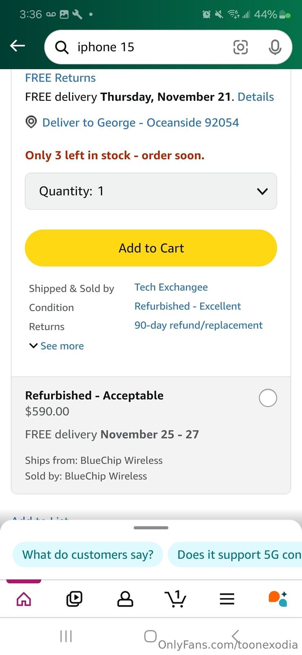The height and width of the screenshot is (655, 302).
Task: Open Tech Exchangee seller link
Action: coord(171,287)
